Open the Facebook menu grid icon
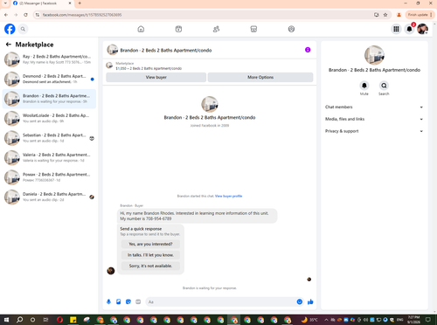Image resolution: width=437 pixels, height=325 pixels. 396,29
